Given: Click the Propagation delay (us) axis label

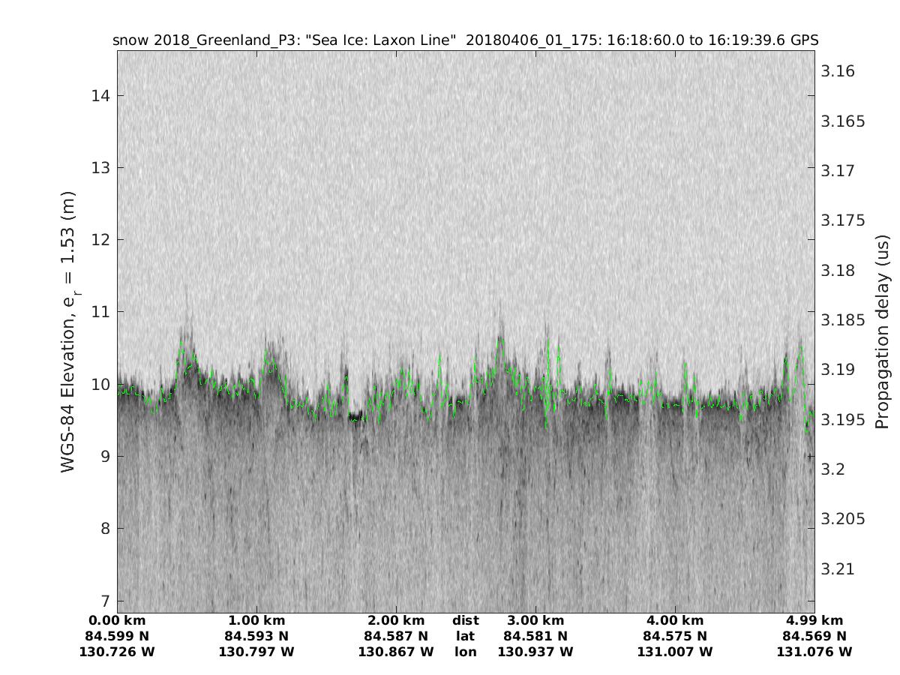Looking at the screenshot, I should [x=882, y=331].
